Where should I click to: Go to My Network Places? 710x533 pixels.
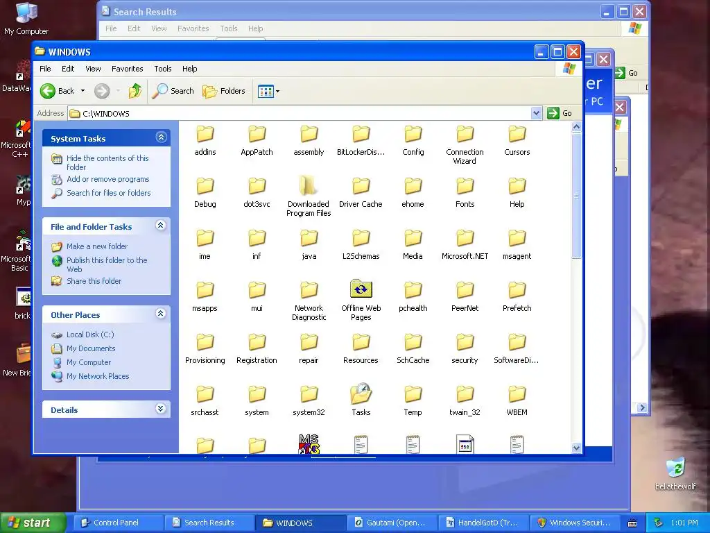click(98, 376)
